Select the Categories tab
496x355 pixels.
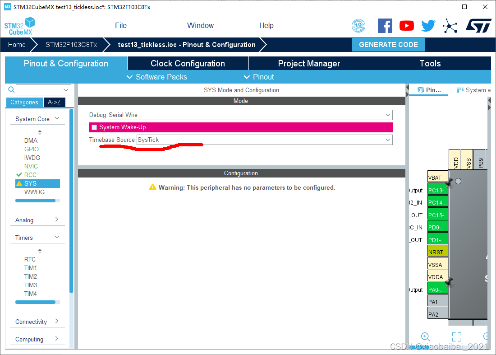click(x=24, y=102)
